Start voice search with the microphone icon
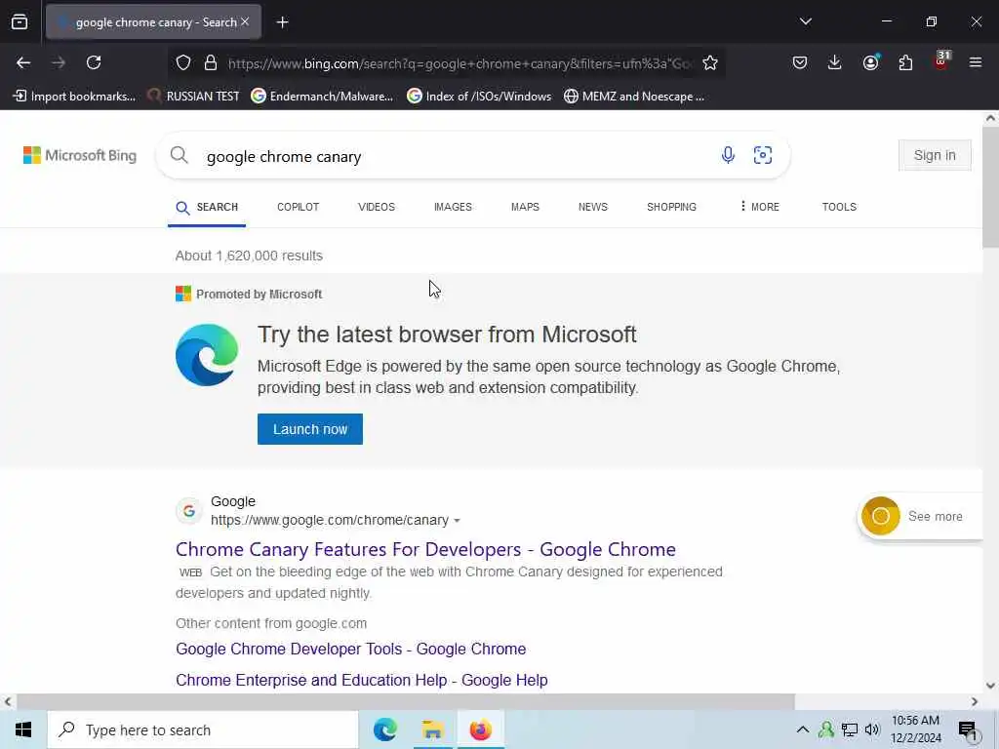999x749 pixels. 728,155
